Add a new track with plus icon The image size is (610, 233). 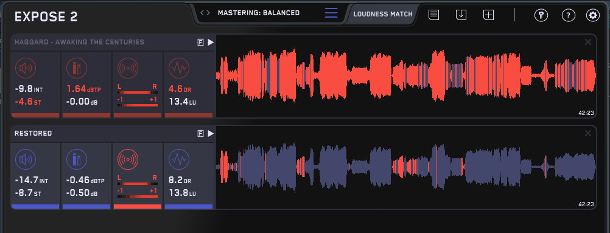pyautogui.click(x=489, y=15)
